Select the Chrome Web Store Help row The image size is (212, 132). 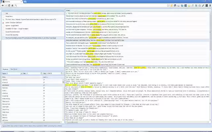[33, 35]
